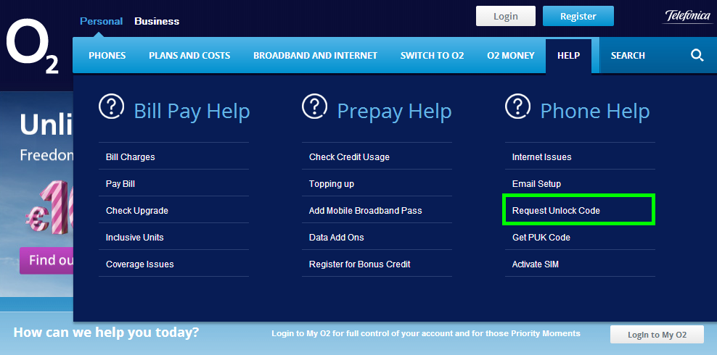Click the Search input field

pos(642,56)
